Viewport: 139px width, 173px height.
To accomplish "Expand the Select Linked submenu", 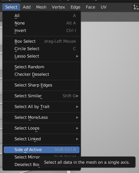I will 42,139.
